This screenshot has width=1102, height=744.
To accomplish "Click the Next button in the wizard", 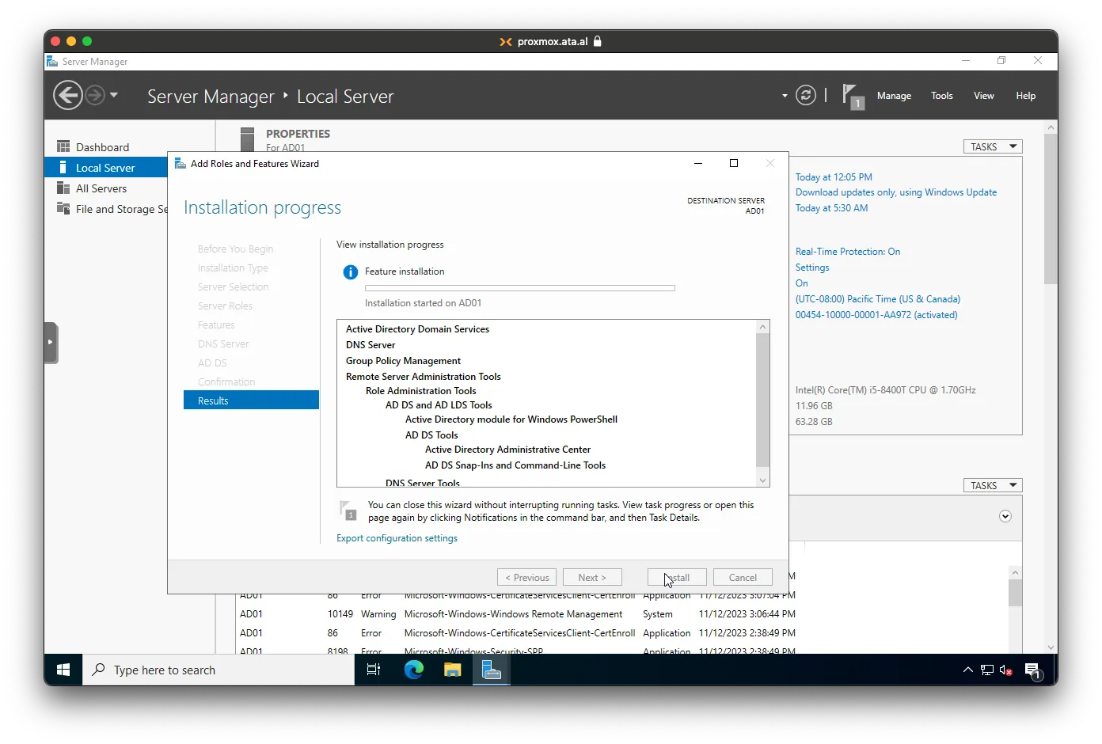I will tap(592, 577).
